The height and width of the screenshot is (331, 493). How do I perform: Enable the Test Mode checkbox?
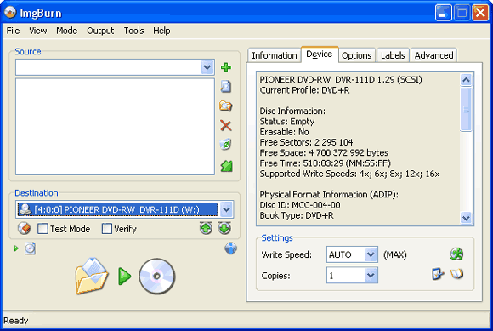tap(42, 229)
